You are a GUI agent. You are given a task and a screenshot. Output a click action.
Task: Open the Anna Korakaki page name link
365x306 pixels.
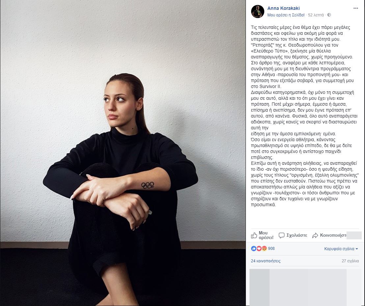coord(283,8)
